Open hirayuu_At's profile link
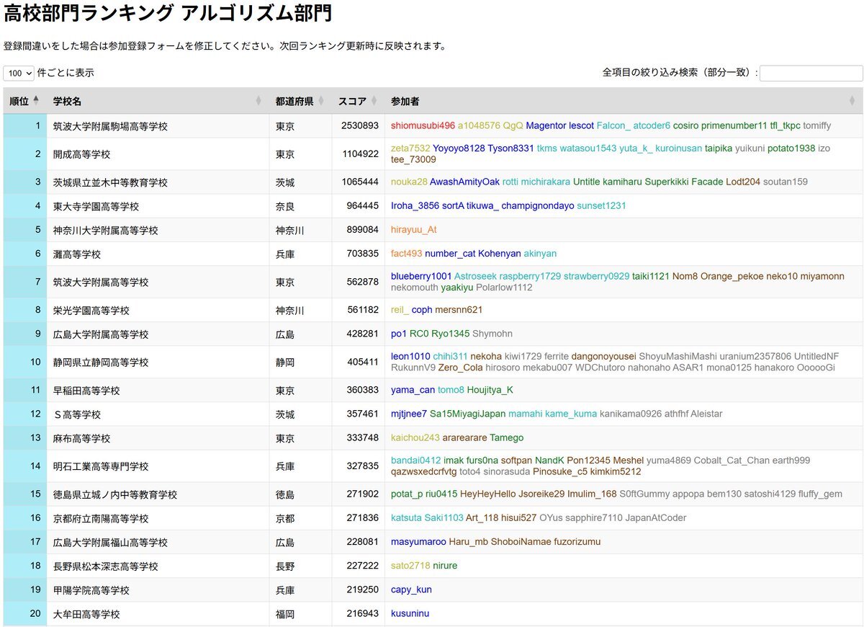 (414, 229)
